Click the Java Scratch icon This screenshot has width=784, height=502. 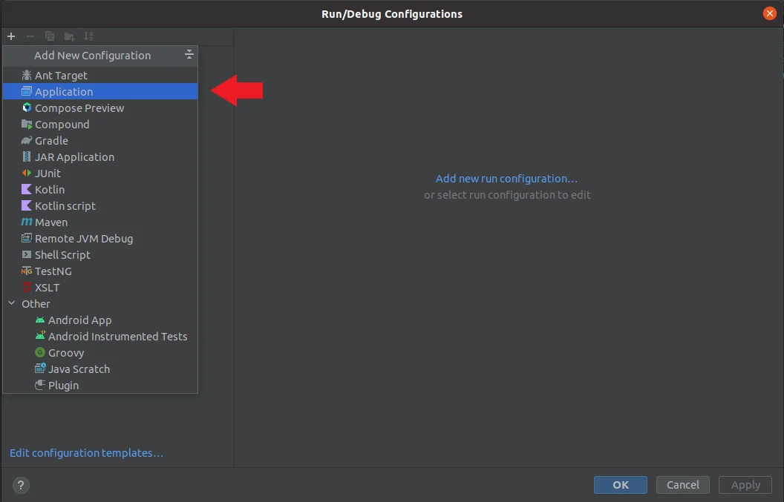(x=40, y=369)
